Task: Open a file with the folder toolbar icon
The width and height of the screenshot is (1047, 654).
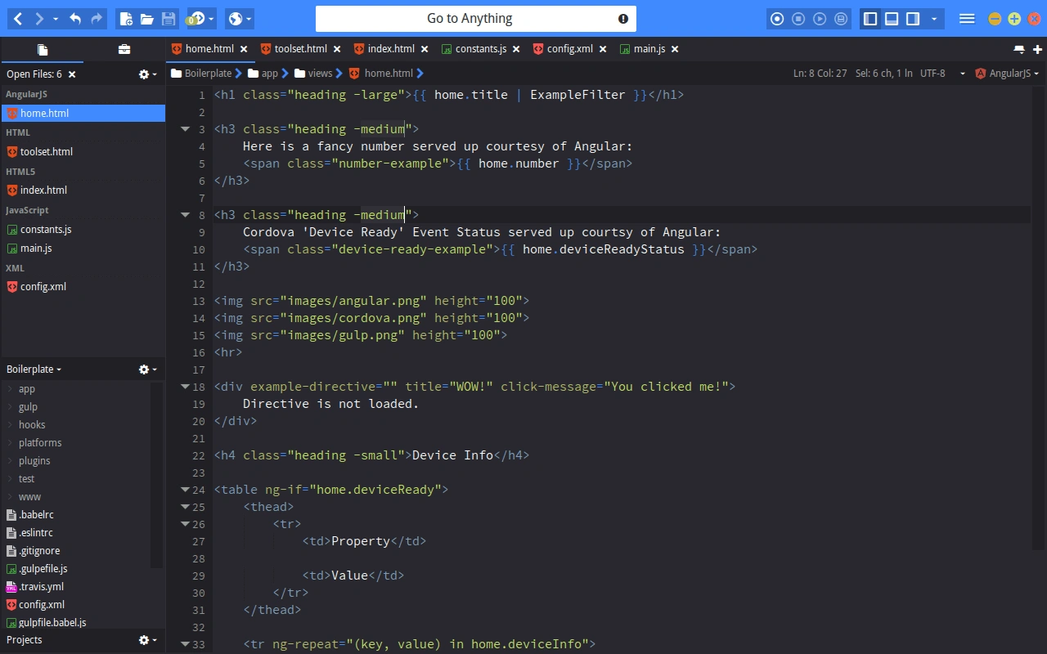Action: click(x=148, y=18)
